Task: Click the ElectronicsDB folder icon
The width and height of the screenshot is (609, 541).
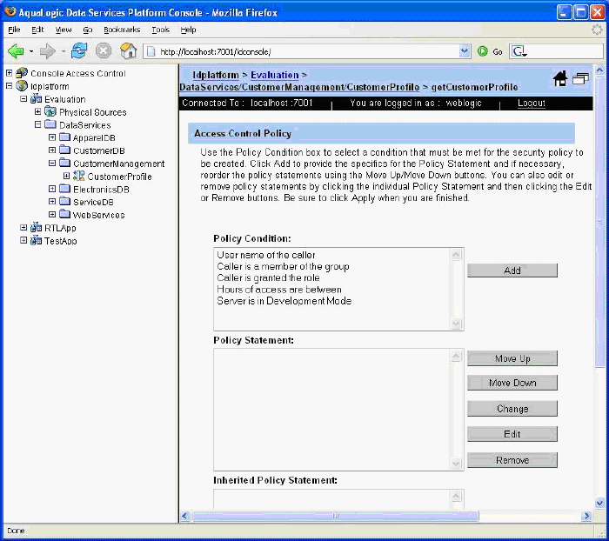Action: (x=65, y=189)
